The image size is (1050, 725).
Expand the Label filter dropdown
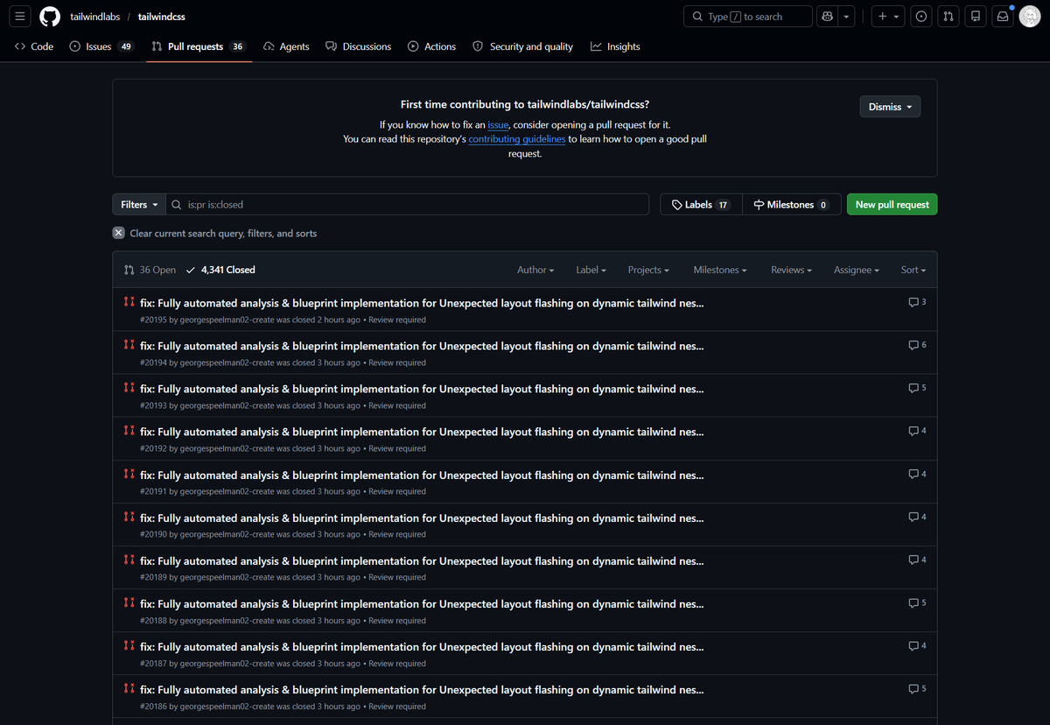pos(591,270)
